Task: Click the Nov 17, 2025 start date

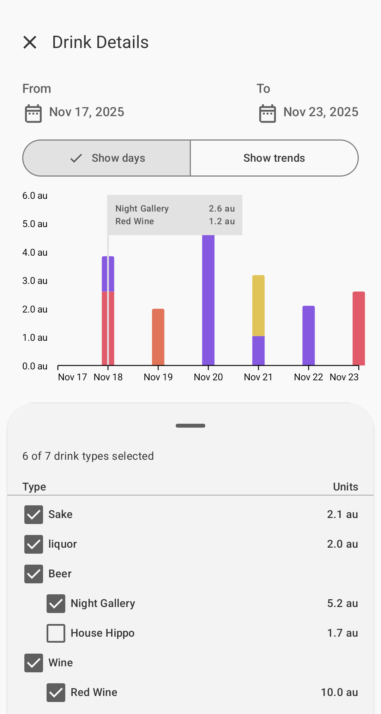Action: click(x=86, y=112)
